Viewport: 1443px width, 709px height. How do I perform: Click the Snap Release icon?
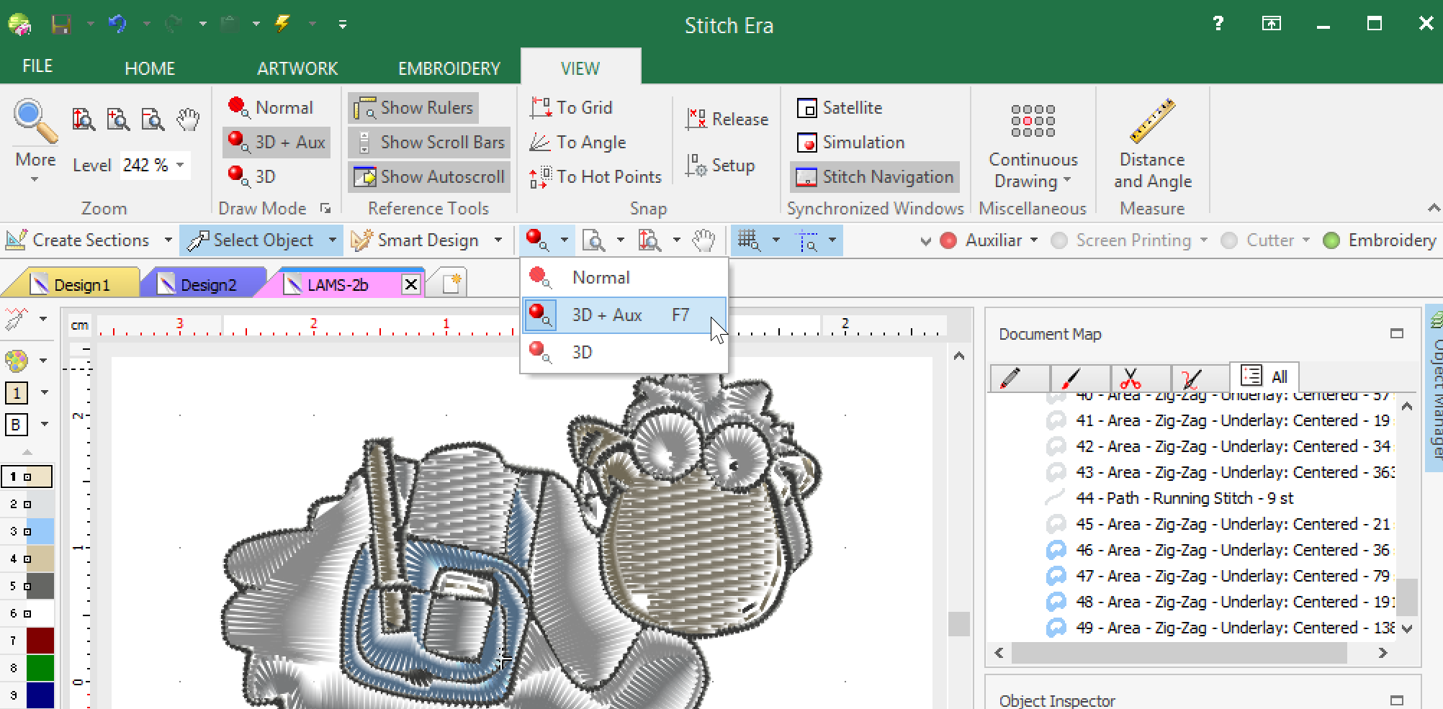point(696,119)
